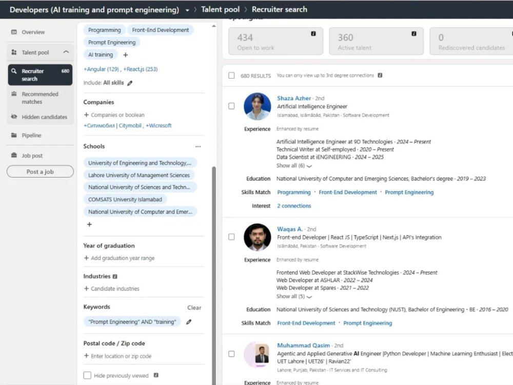
Task: Click the Recommended matches icon
Action: click(14, 94)
